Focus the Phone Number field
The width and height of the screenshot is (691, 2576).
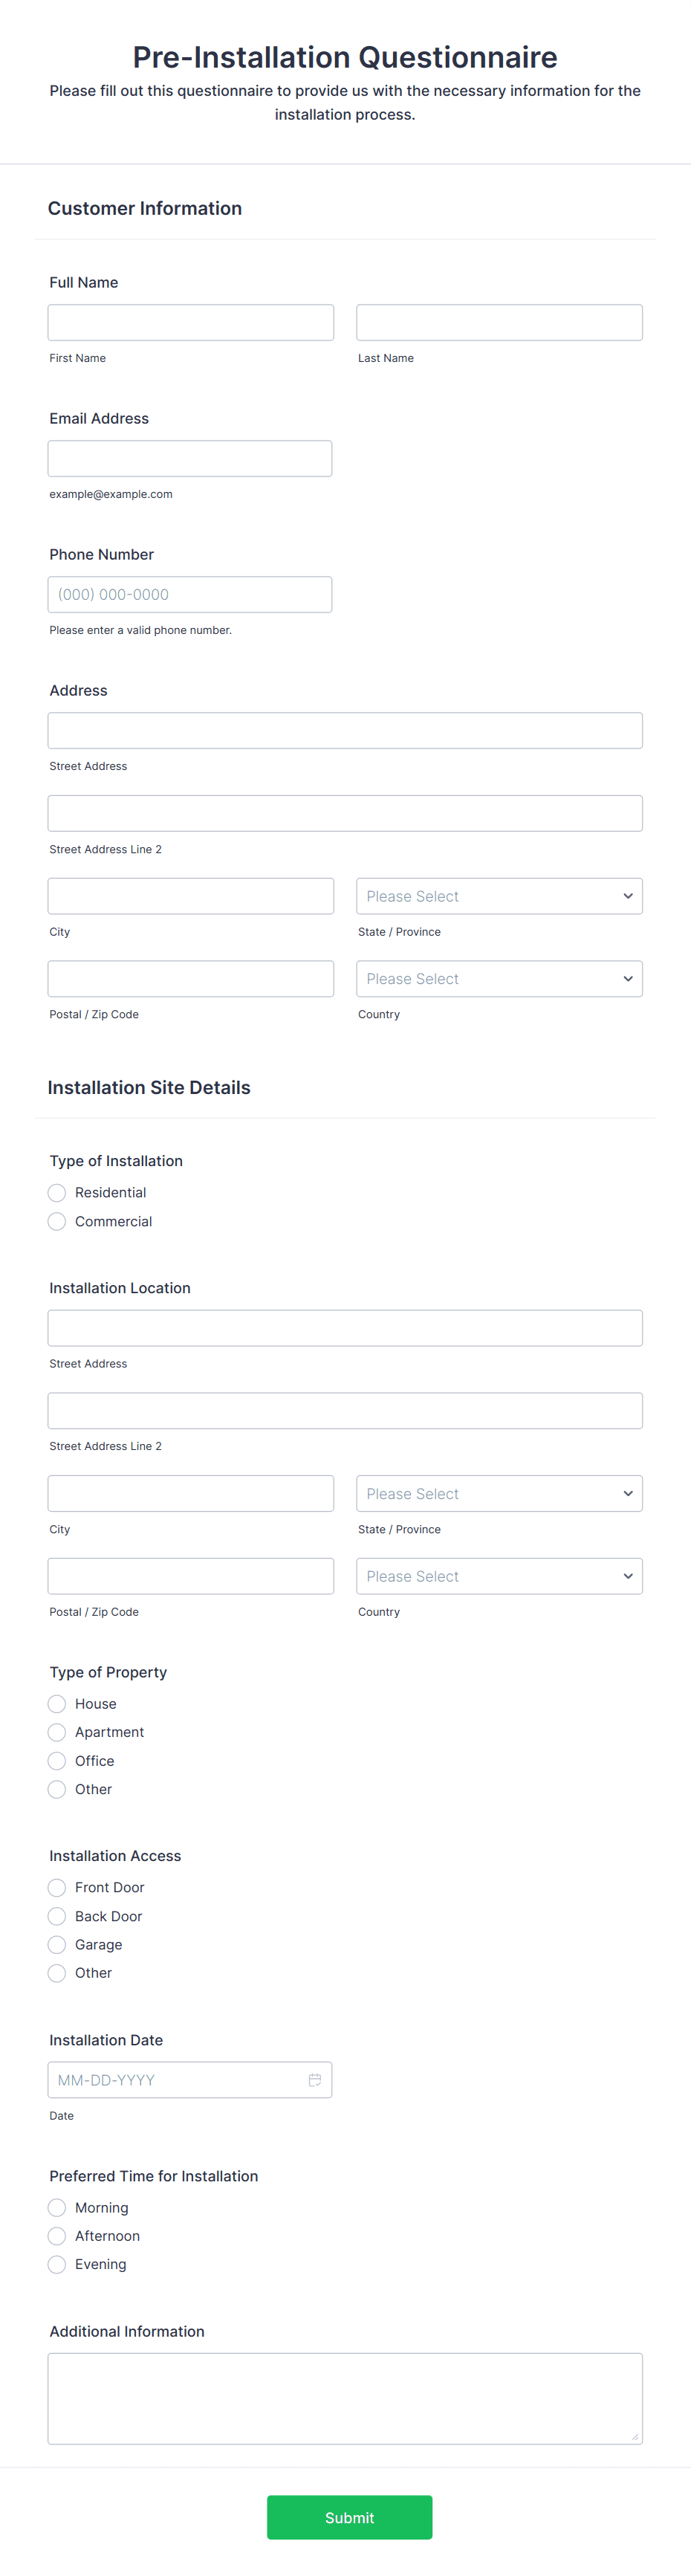pyautogui.click(x=190, y=593)
